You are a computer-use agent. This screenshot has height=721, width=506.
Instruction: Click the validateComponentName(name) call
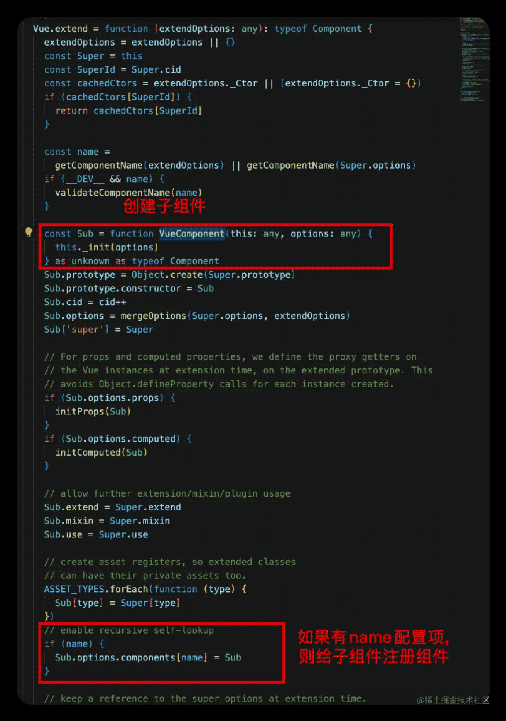pyautogui.click(x=128, y=193)
